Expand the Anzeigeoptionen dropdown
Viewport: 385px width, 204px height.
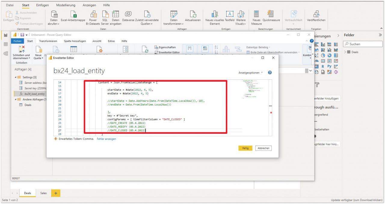point(251,73)
